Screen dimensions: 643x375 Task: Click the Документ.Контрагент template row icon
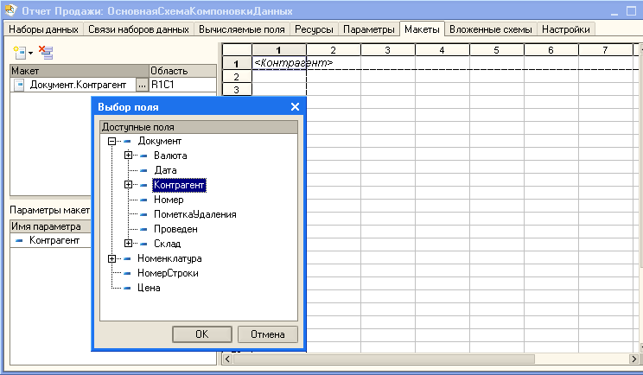point(19,86)
